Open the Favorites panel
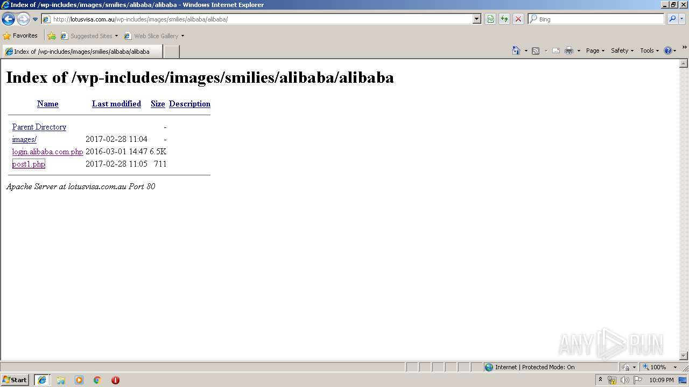The height and width of the screenshot is (387, 689). point(20,35)
